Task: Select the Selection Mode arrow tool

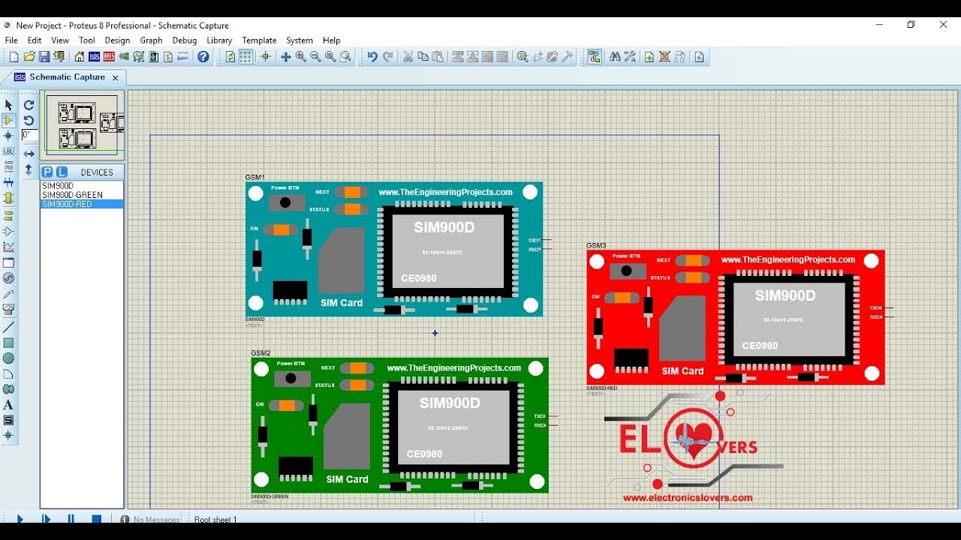Action: 8,105
